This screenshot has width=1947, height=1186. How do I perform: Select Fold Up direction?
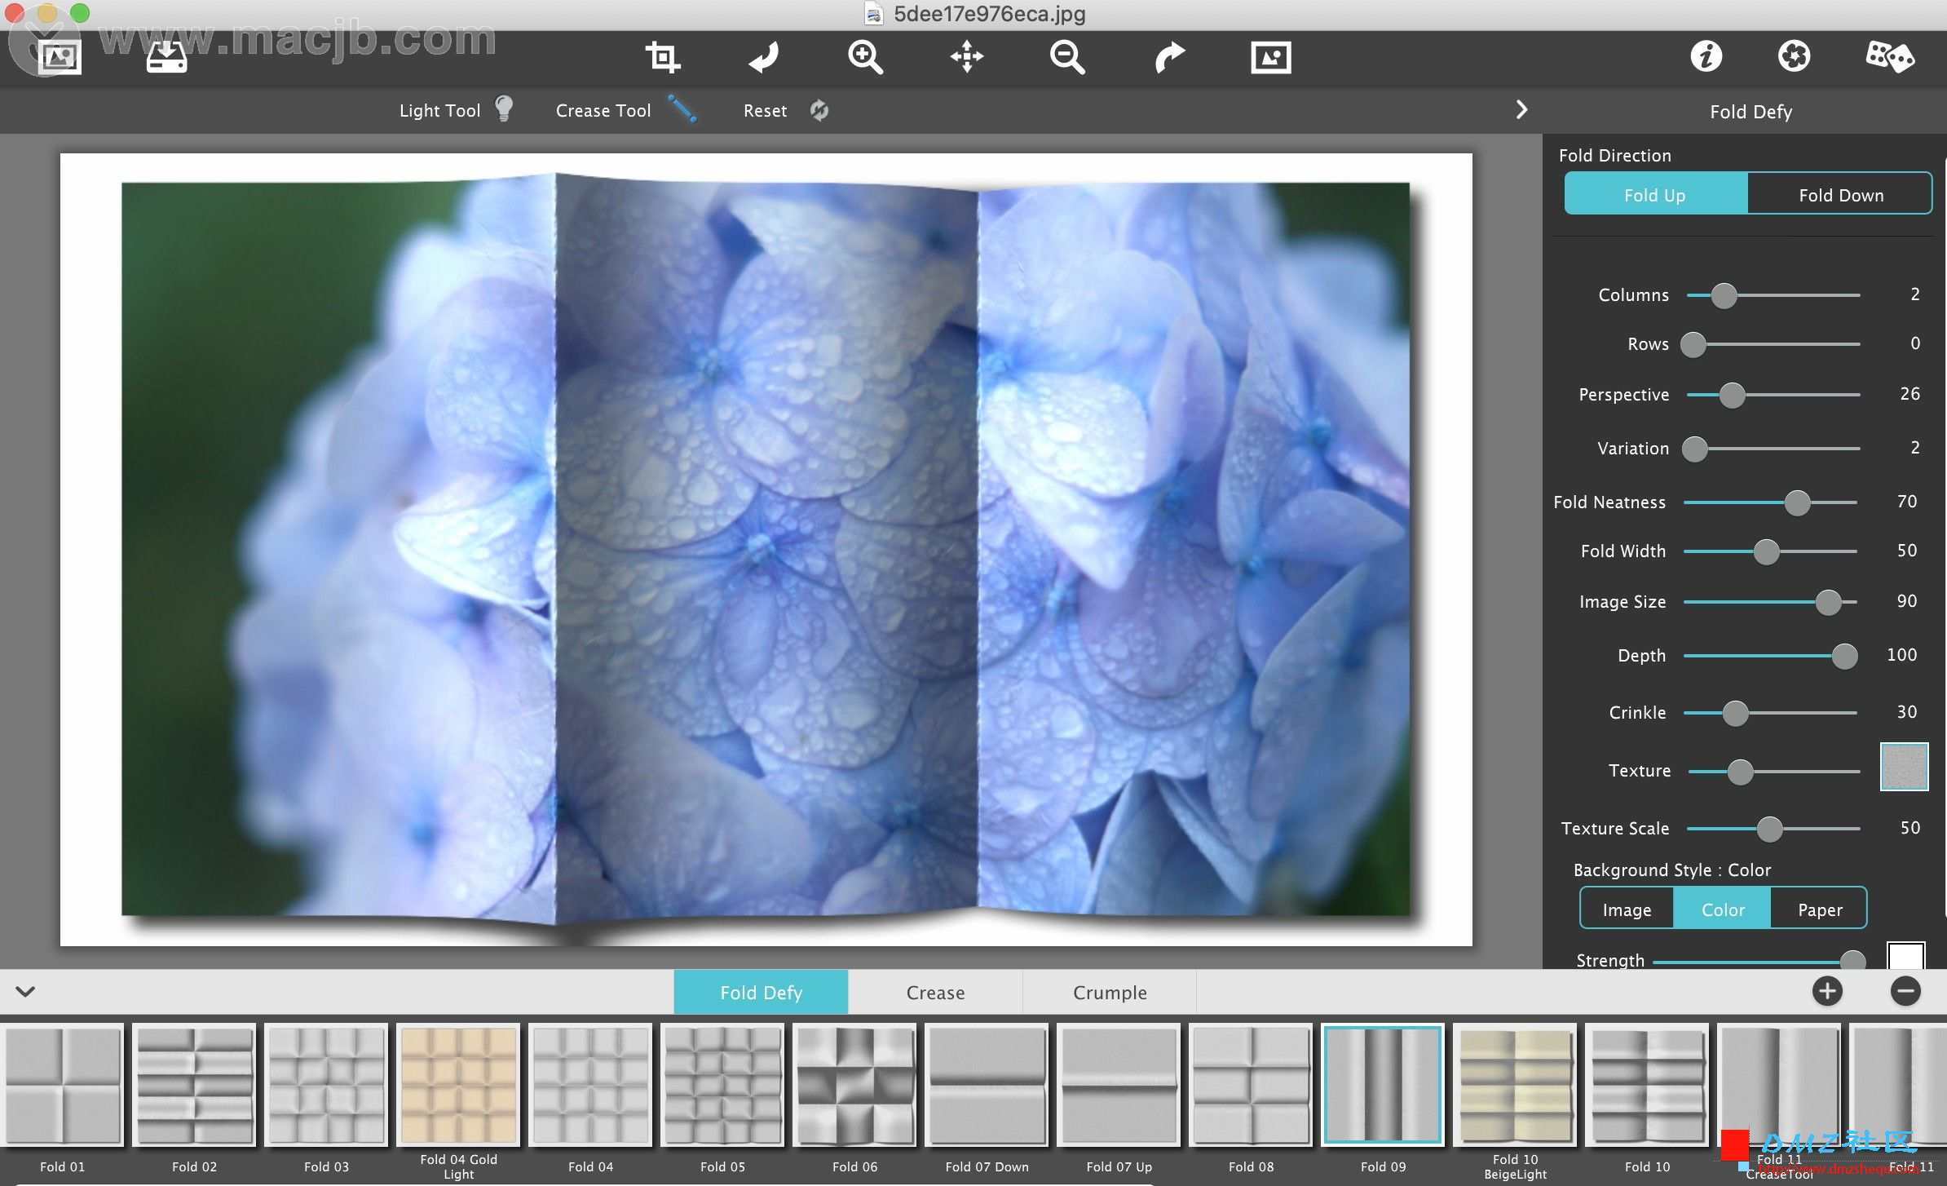(x=1655, y=194)
